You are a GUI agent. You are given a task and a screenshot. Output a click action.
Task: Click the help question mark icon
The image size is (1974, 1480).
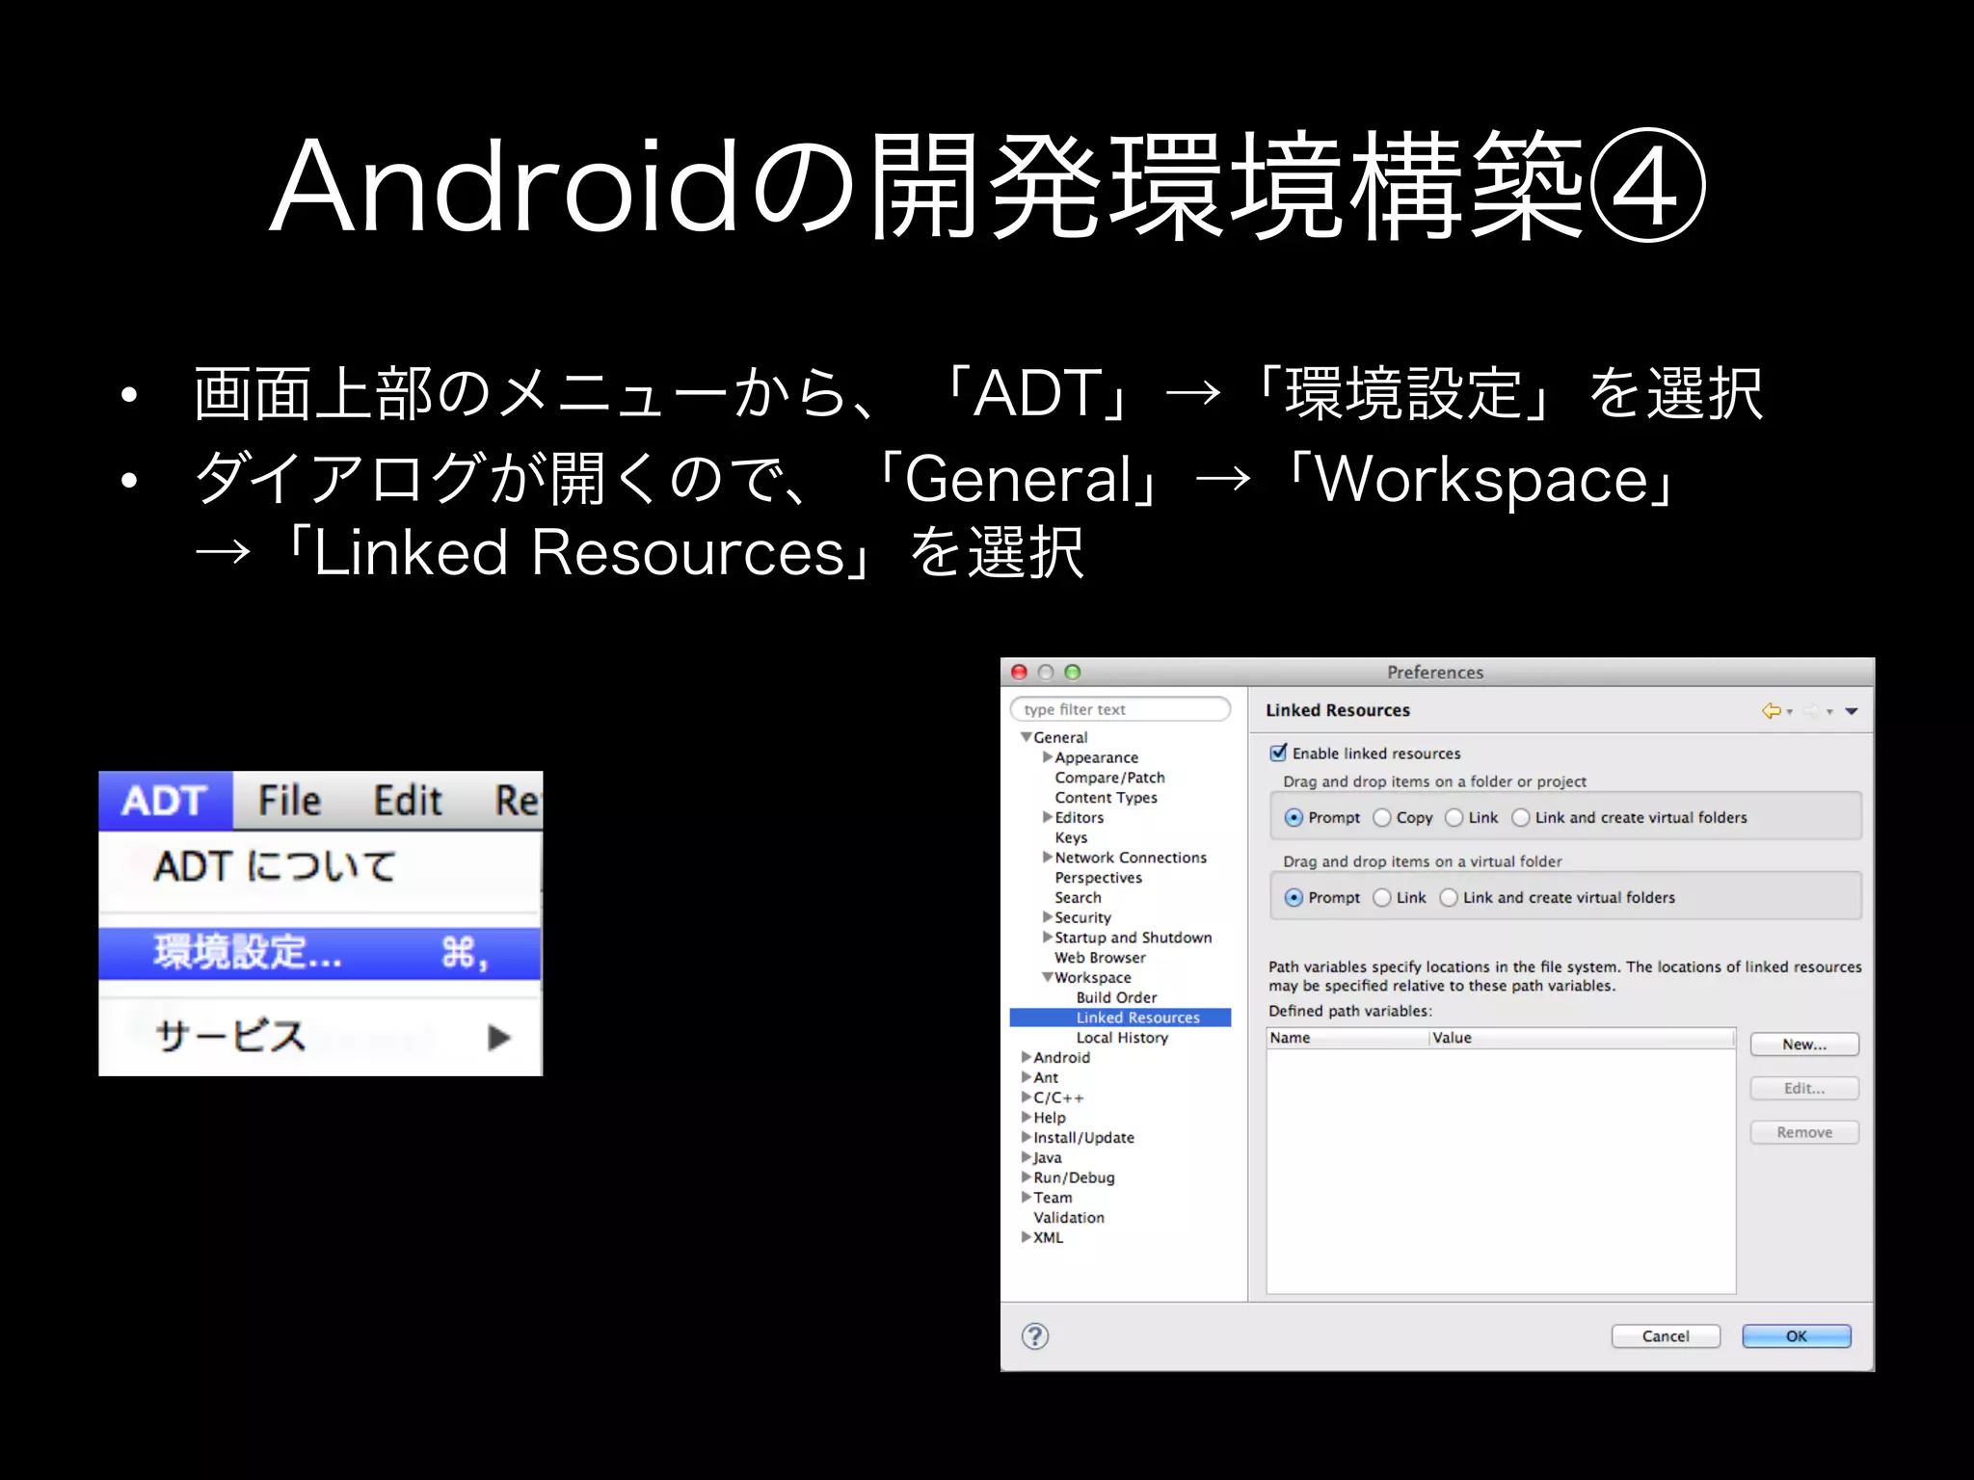(x=1035, y=1335)
